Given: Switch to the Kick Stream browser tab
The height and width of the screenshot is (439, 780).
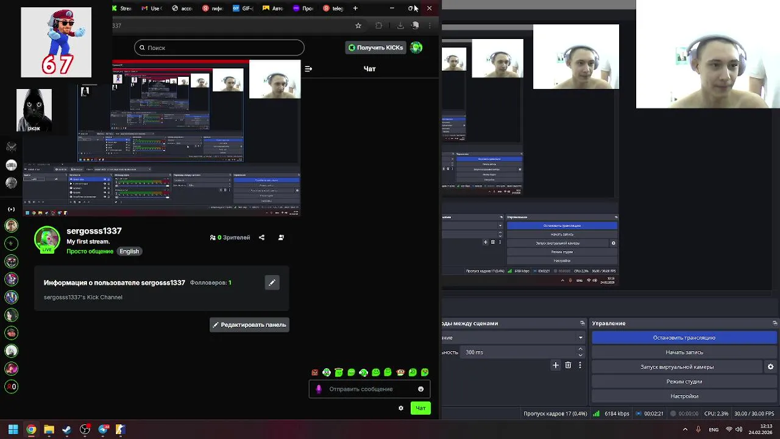Looking at the screenshot, I should coord(121,9).
